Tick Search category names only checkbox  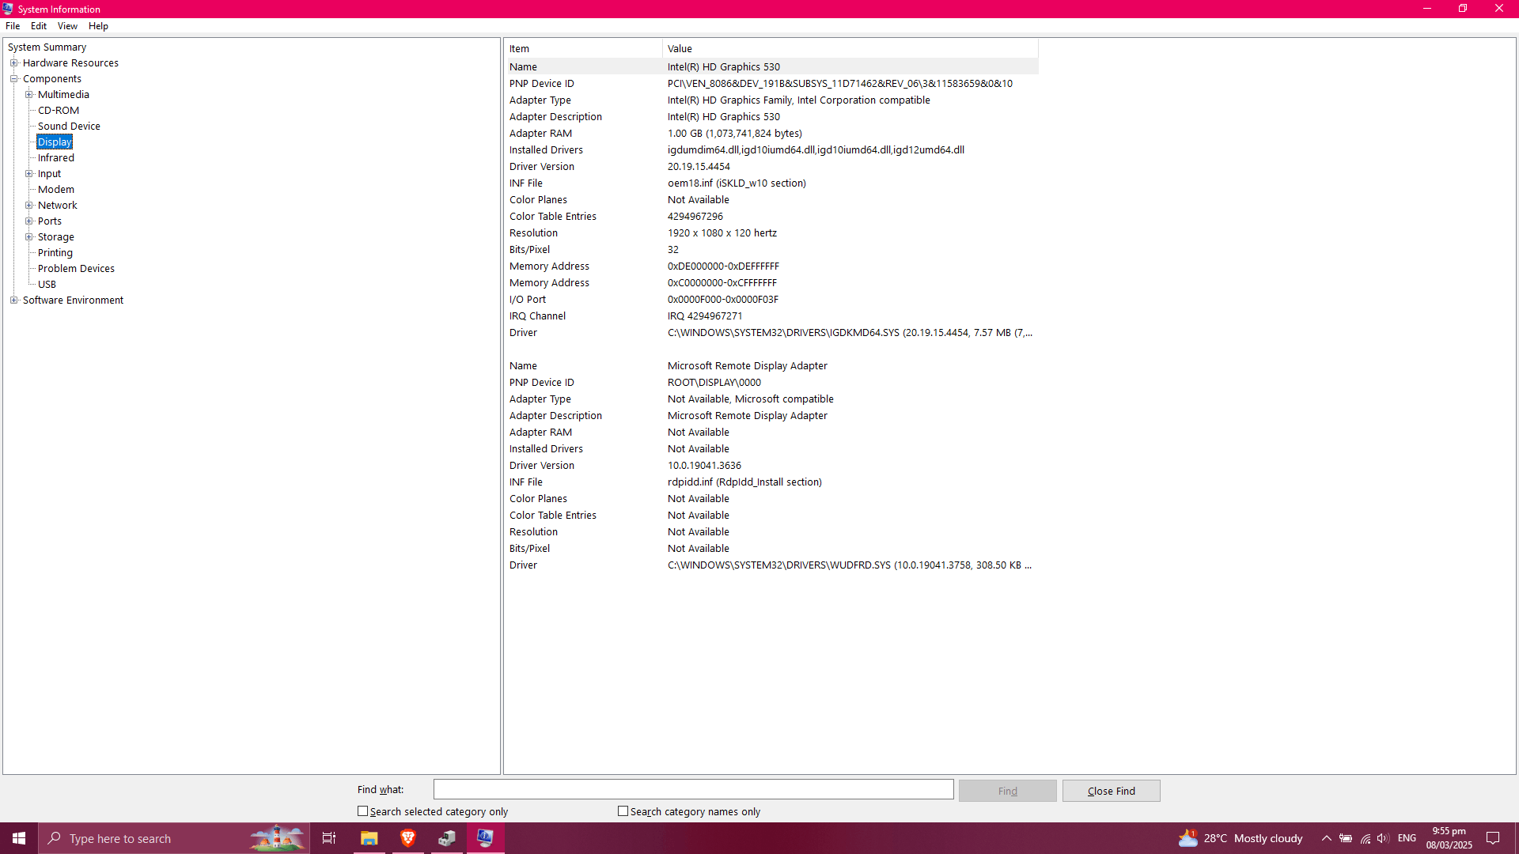click(623, 811)
